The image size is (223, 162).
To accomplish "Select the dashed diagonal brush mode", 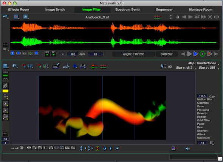I will (5, 79).
